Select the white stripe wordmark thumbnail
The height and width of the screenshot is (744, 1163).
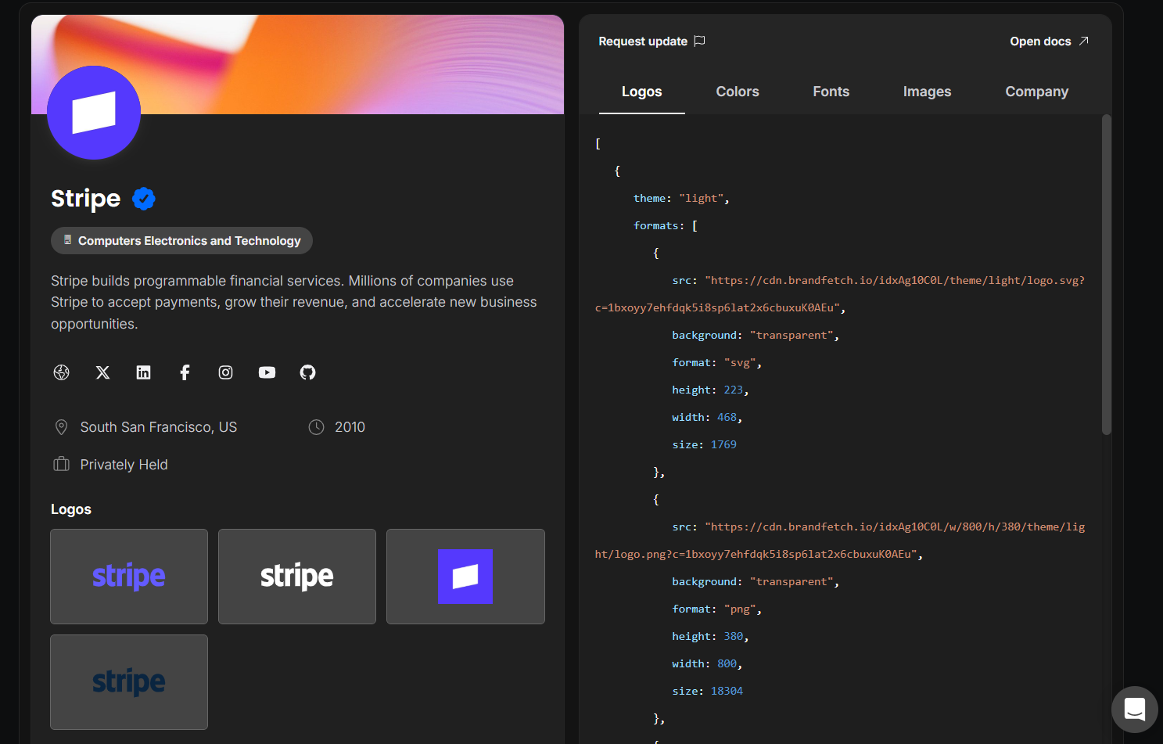(297, 577)
